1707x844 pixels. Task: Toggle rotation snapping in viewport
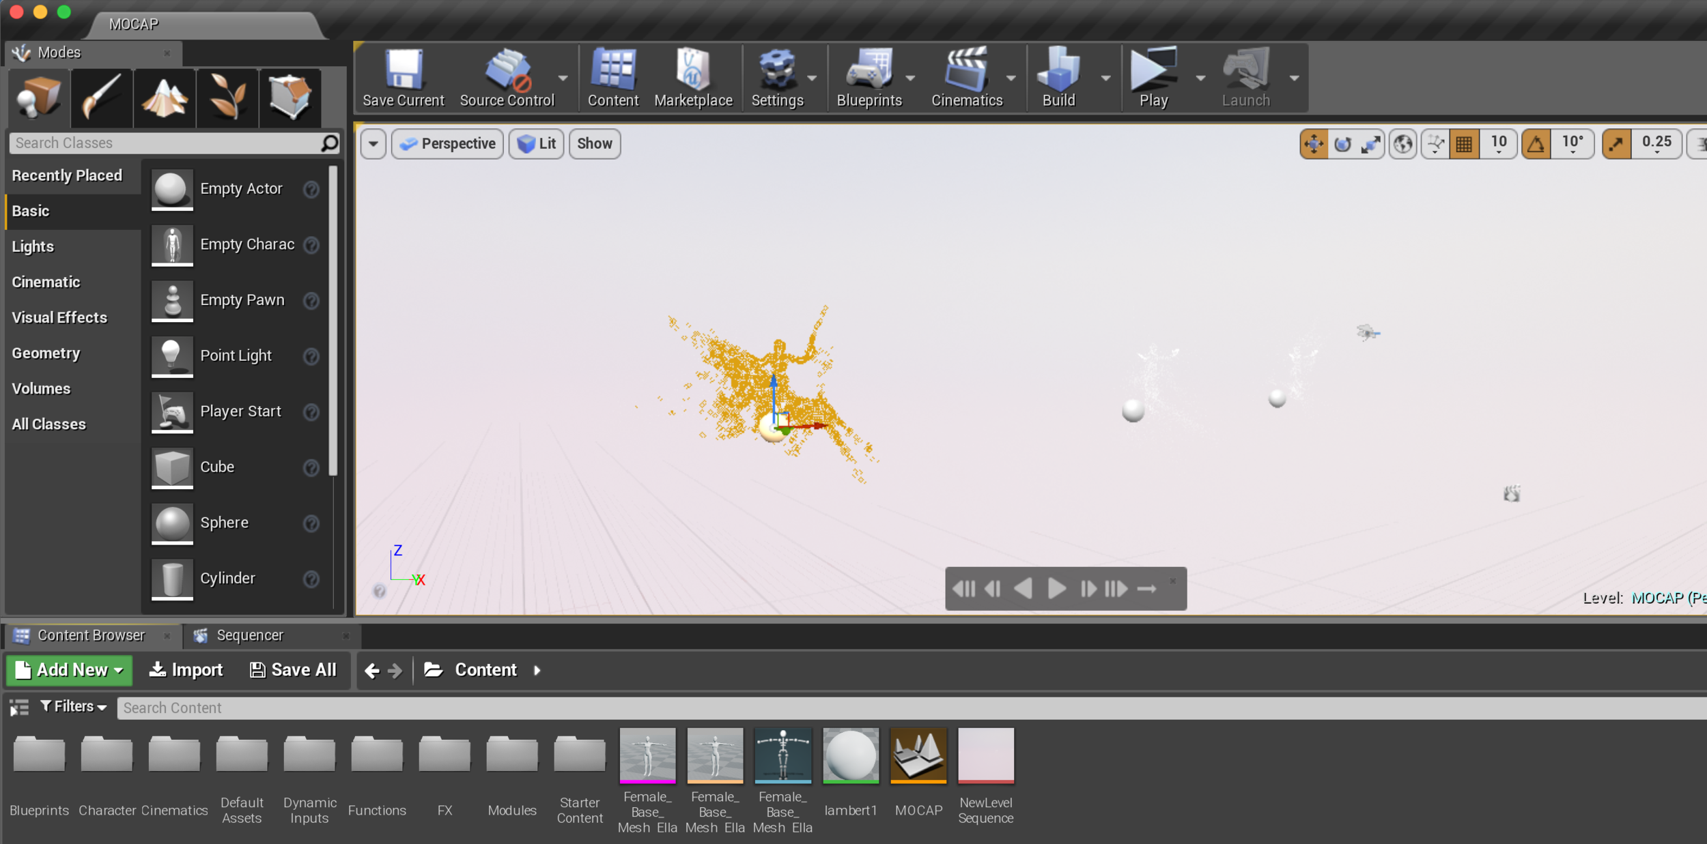tap(1536, 144)
